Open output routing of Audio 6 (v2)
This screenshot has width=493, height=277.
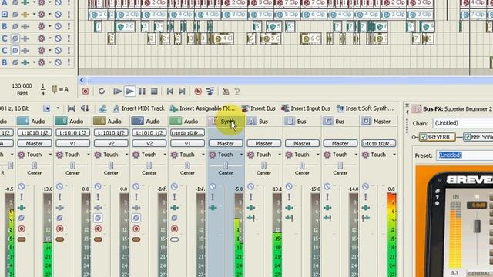click(x=111, y=144)
